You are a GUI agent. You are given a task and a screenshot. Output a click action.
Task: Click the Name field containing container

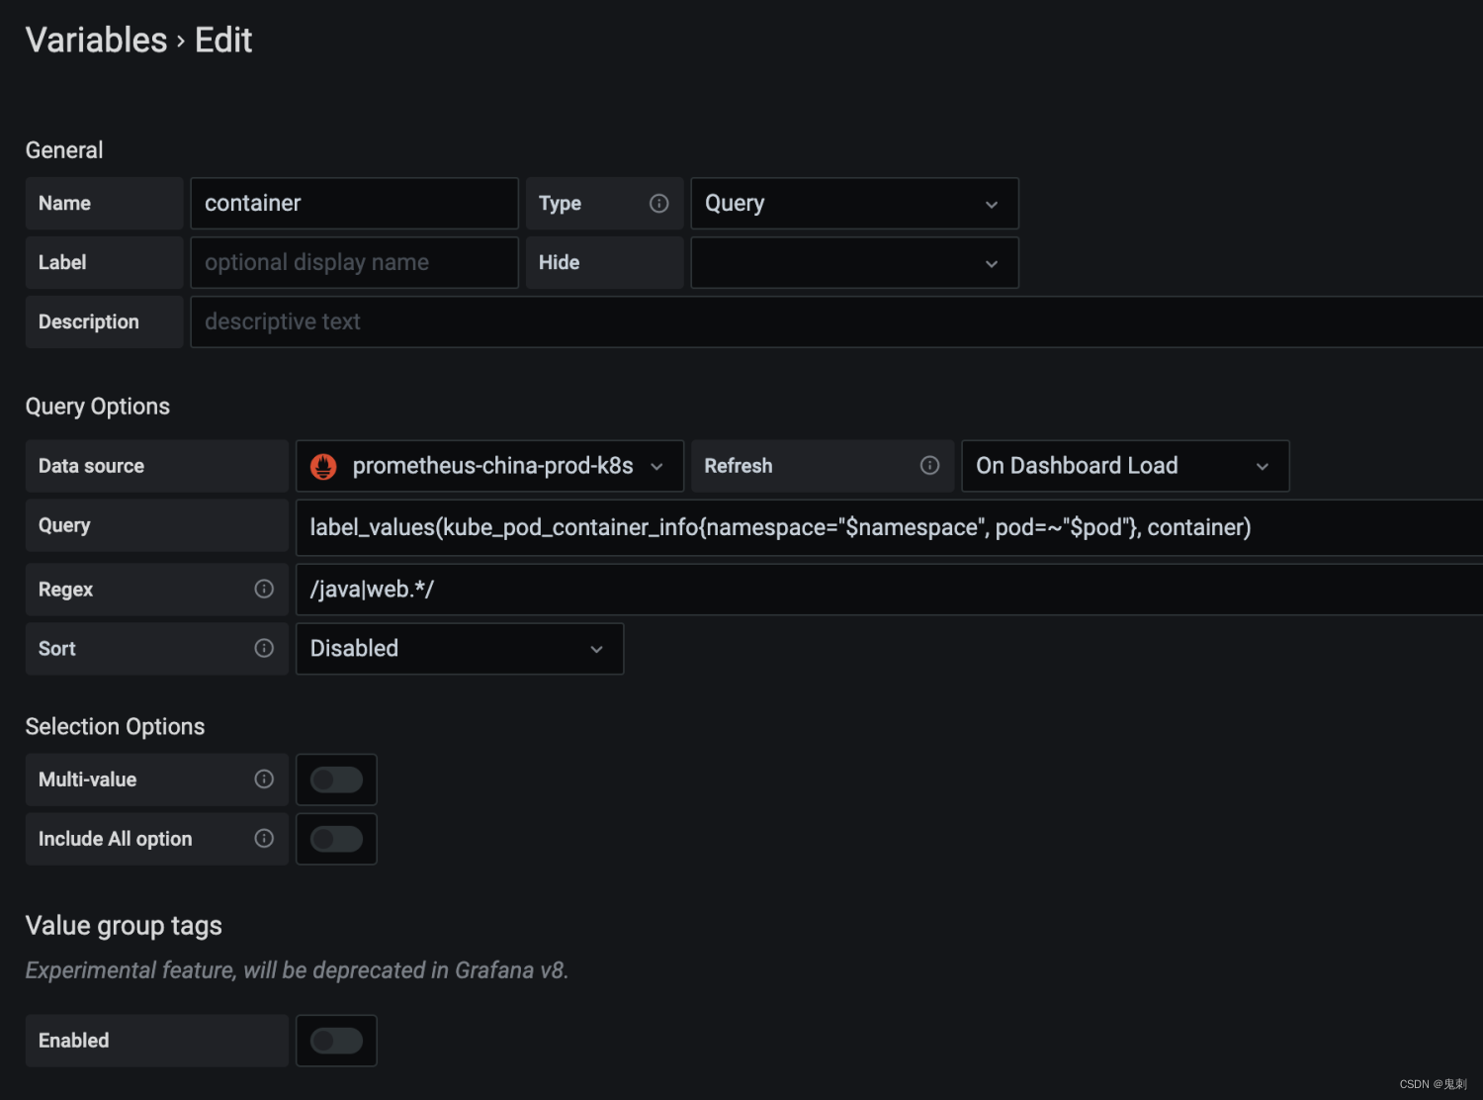[354, 204]
